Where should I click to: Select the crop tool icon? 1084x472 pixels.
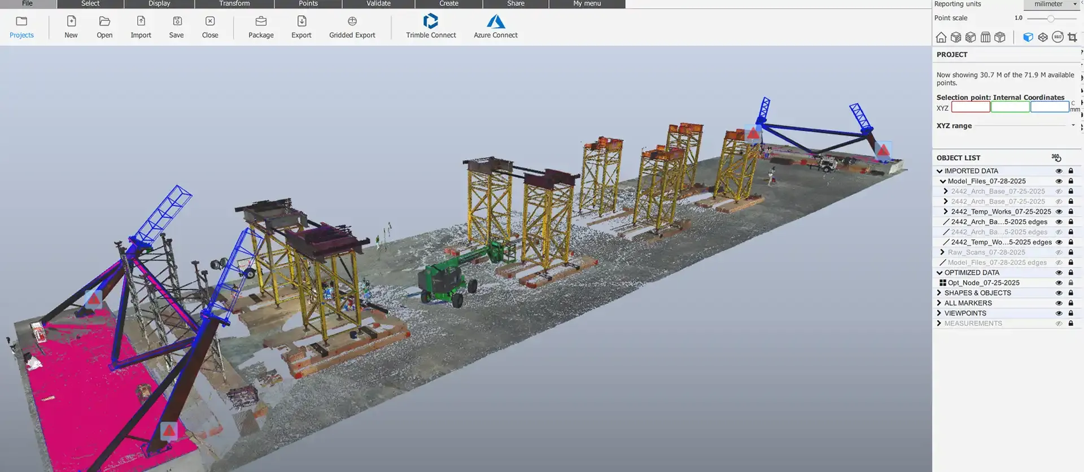[1072, 37]
